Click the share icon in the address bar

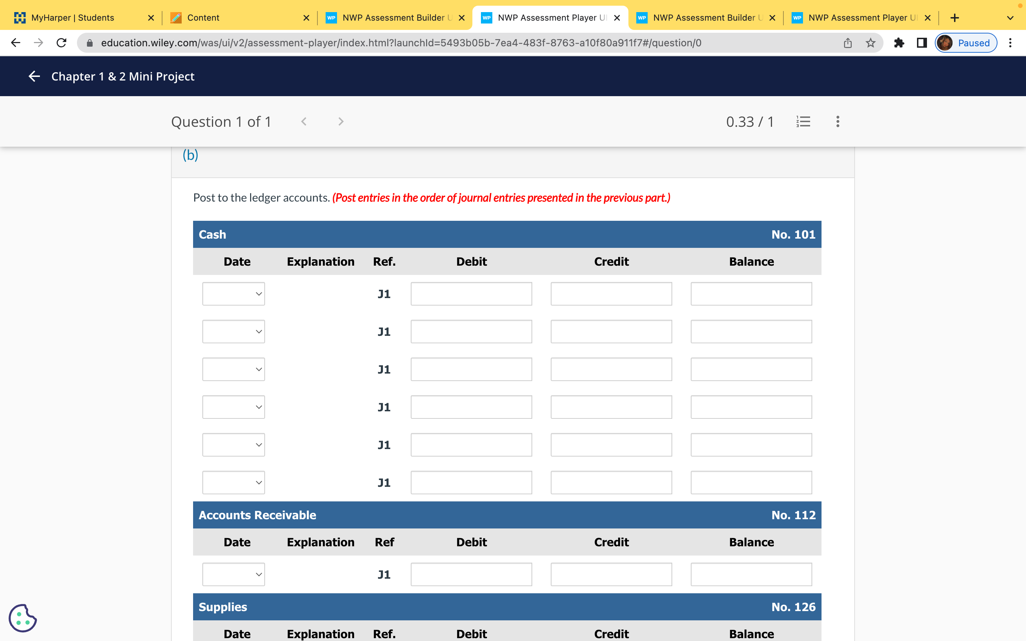click(847, 42)
